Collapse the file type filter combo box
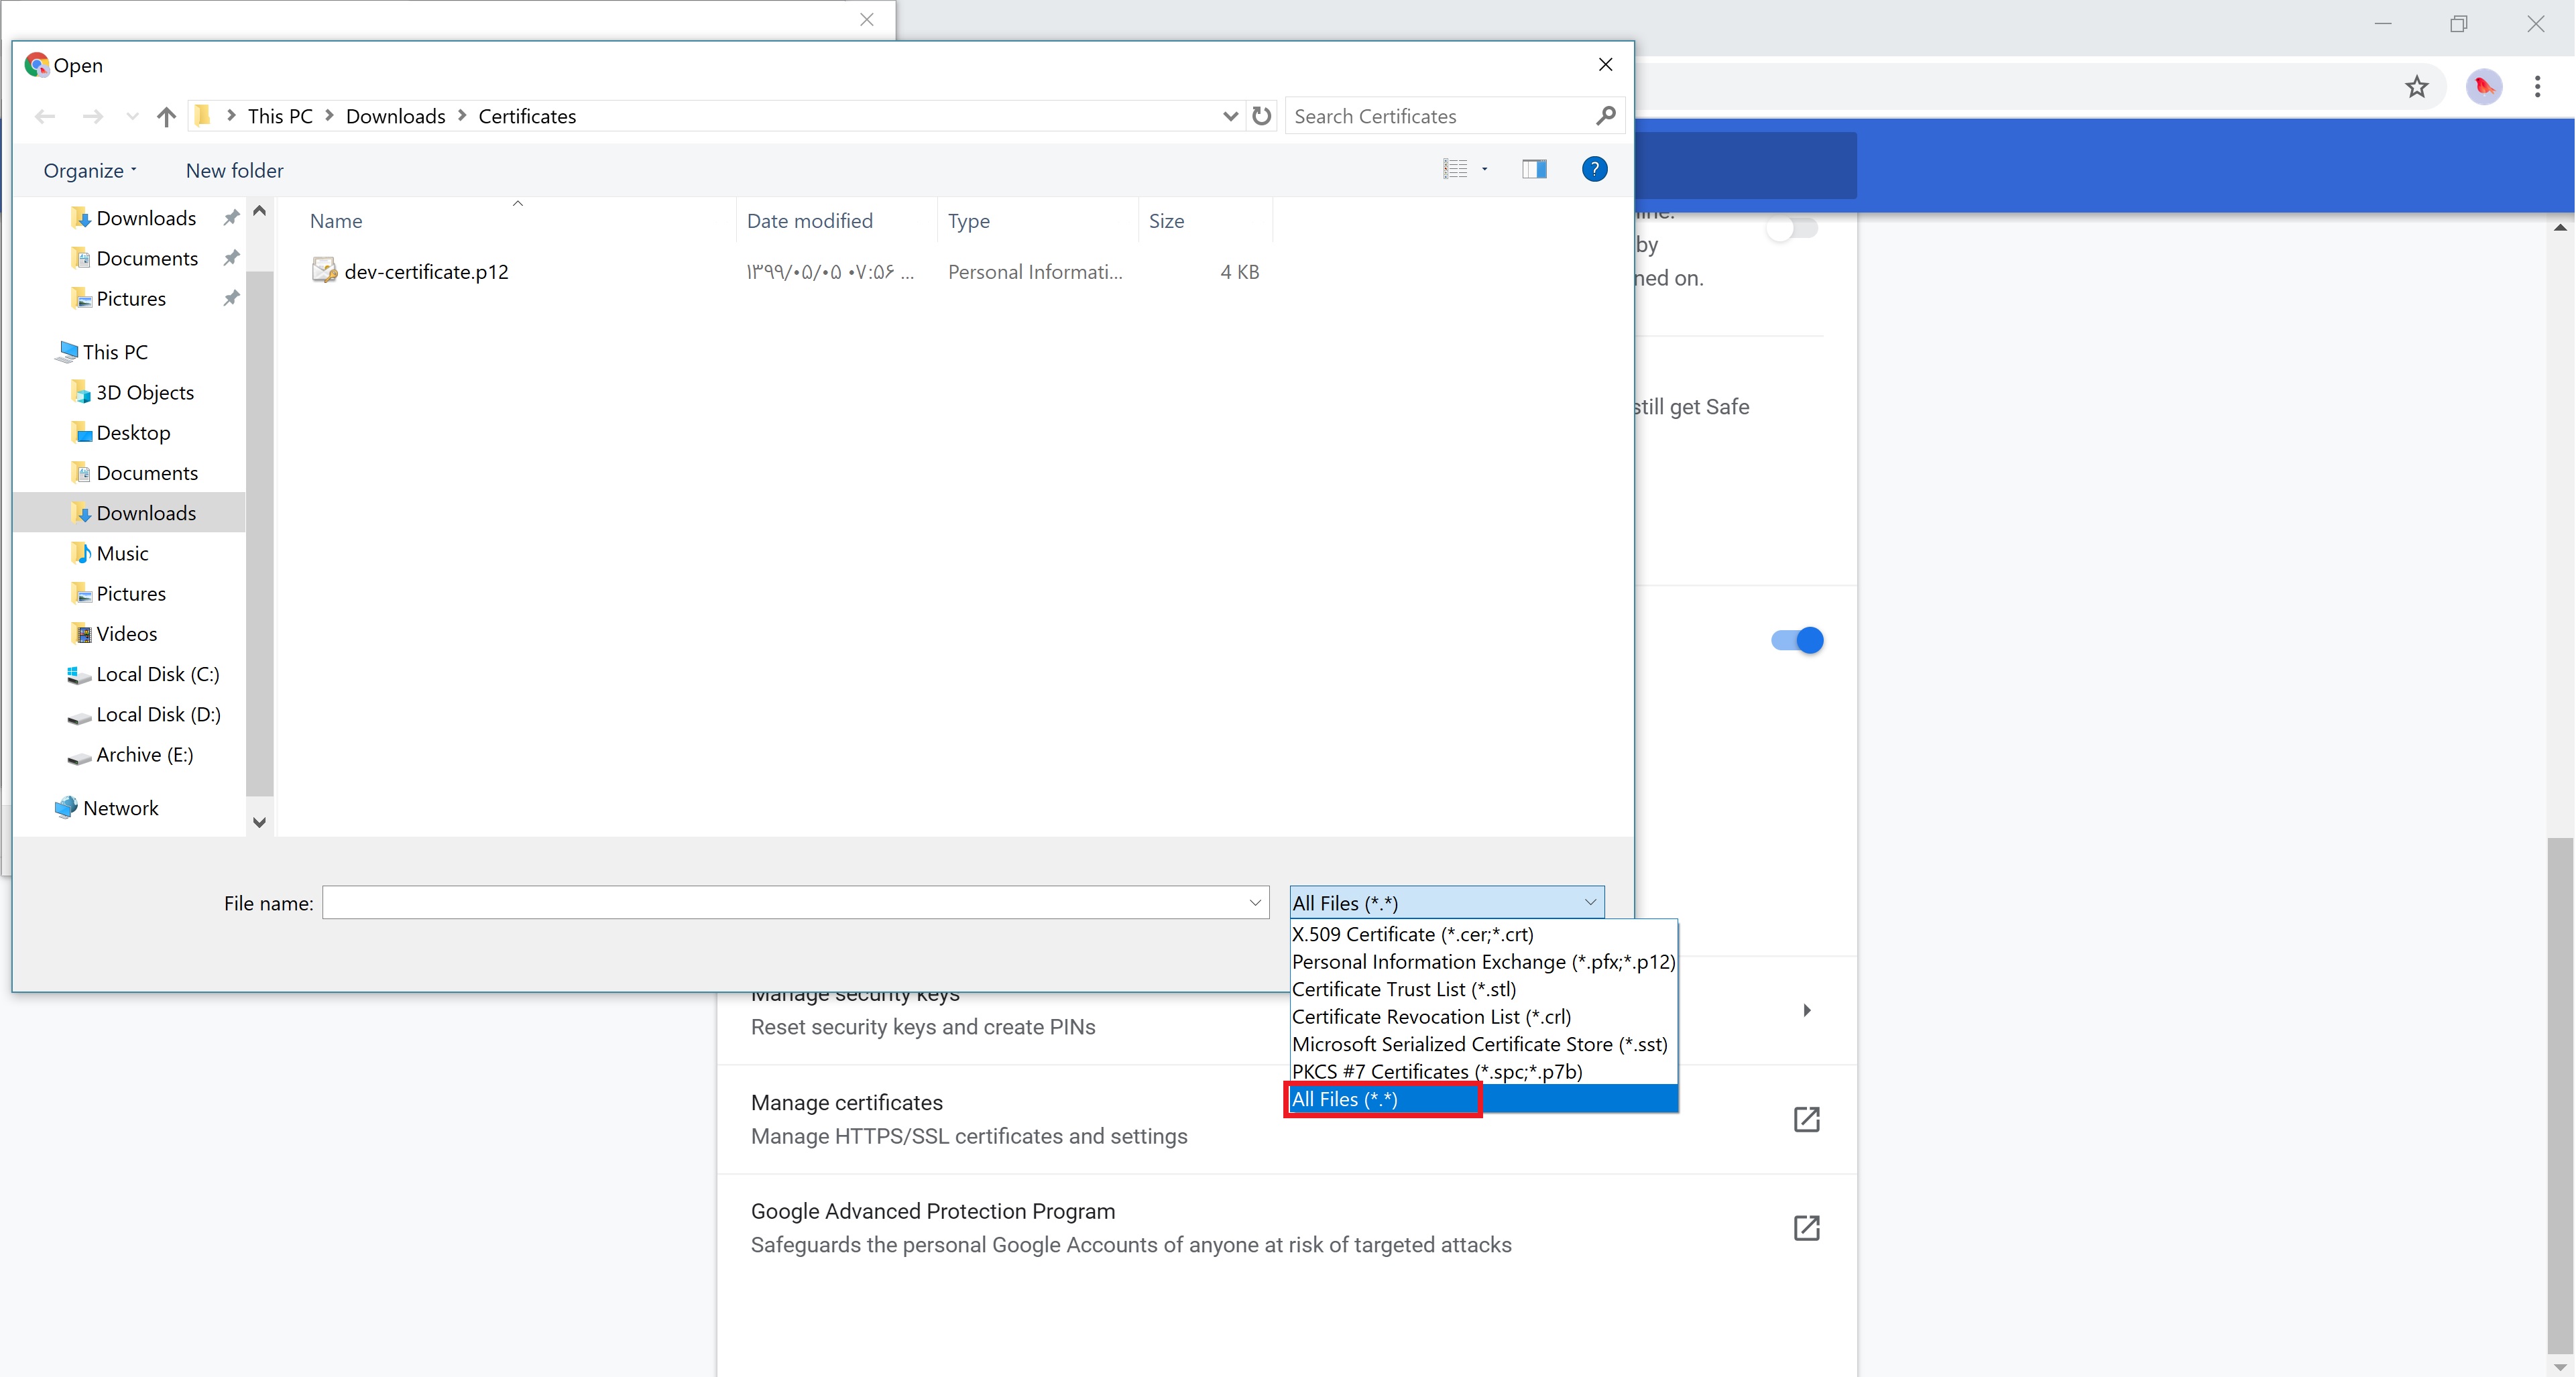Screen dimensions: 2576x1377 coord(1446,903)
